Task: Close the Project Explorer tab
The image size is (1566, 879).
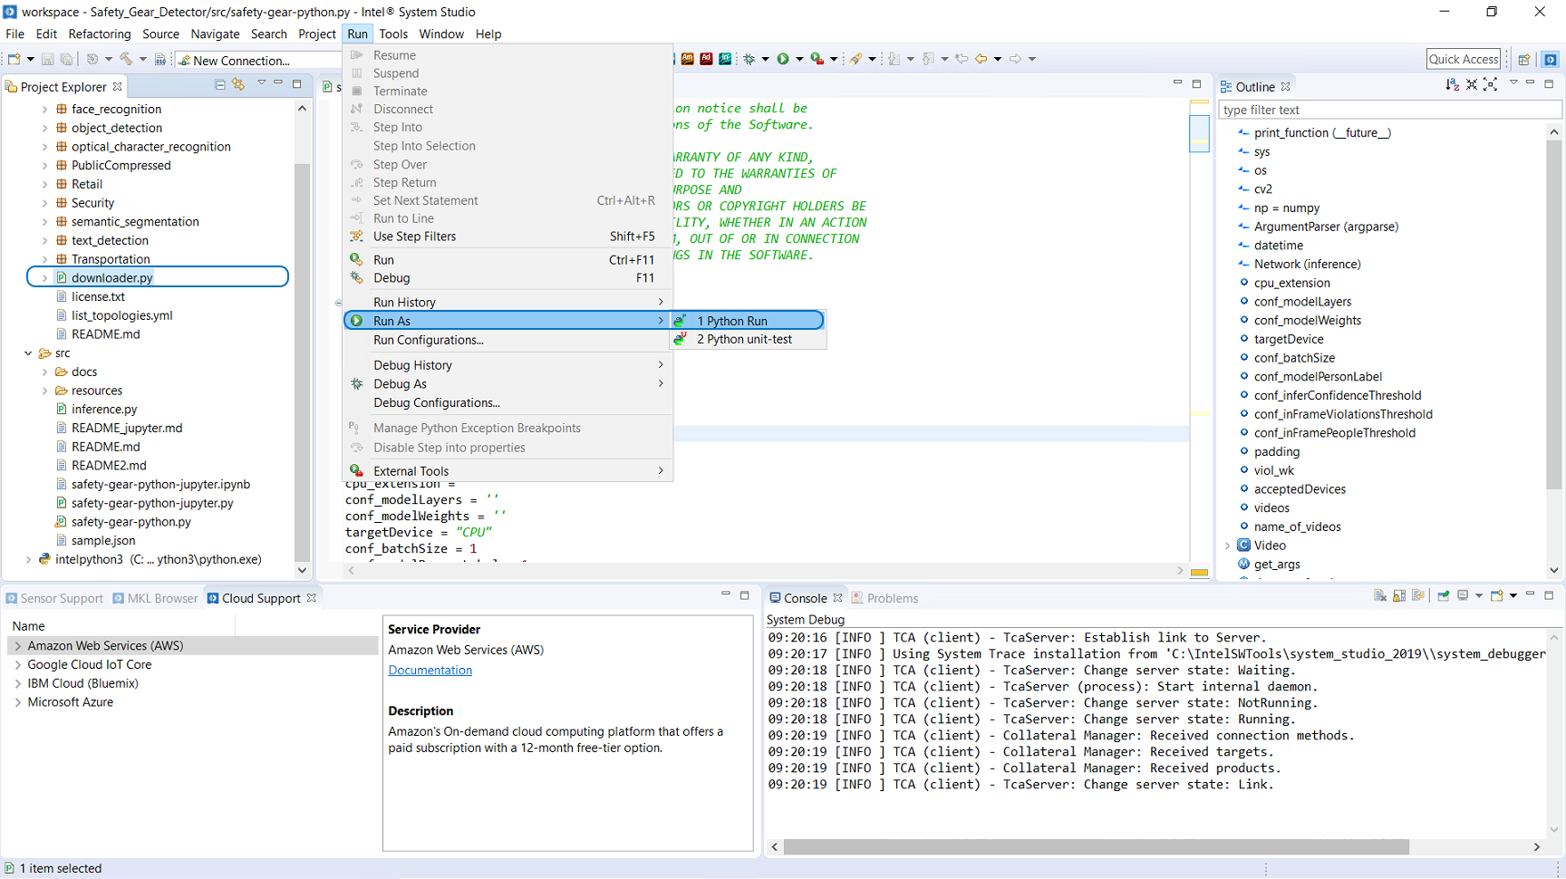Action: tap(118, 87)
